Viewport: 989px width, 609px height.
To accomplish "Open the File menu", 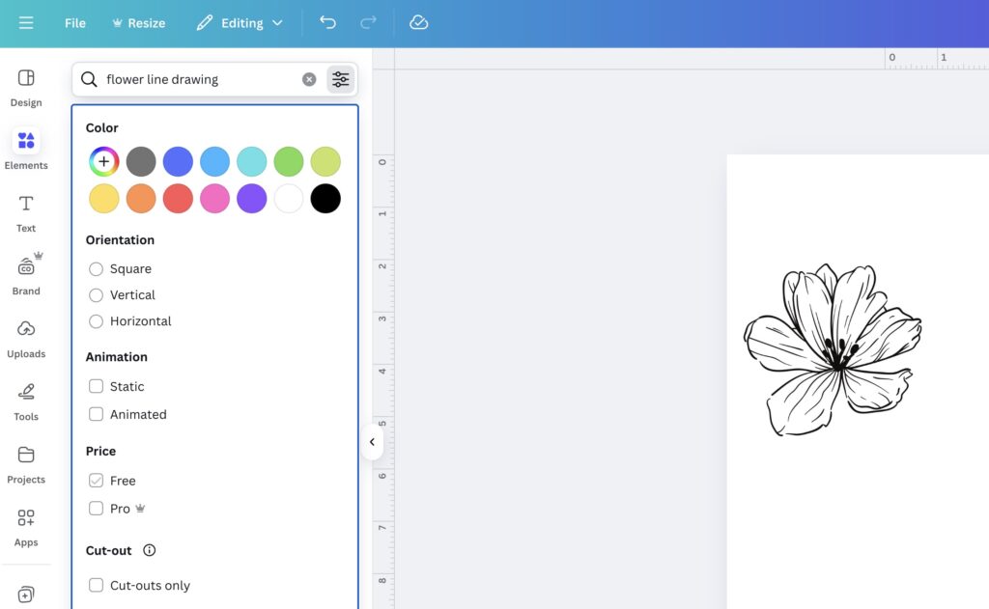I will 74,22.
